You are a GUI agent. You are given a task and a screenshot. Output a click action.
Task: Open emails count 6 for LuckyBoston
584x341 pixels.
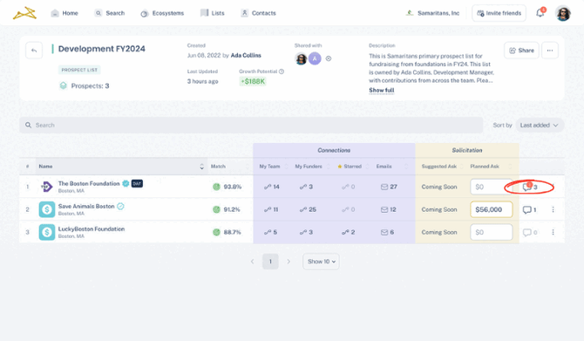387,232
